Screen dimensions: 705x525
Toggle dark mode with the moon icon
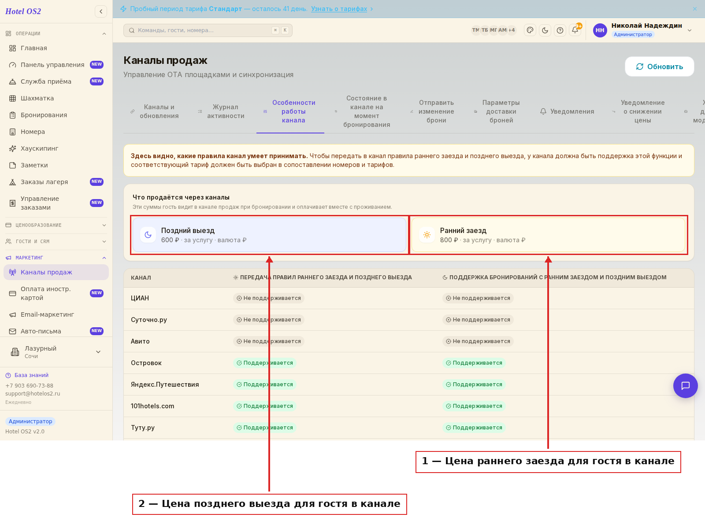545,30
